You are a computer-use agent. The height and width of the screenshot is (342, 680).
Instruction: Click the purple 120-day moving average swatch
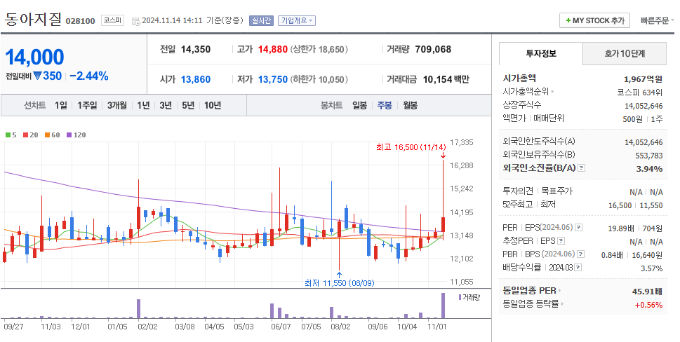point(69,135)
